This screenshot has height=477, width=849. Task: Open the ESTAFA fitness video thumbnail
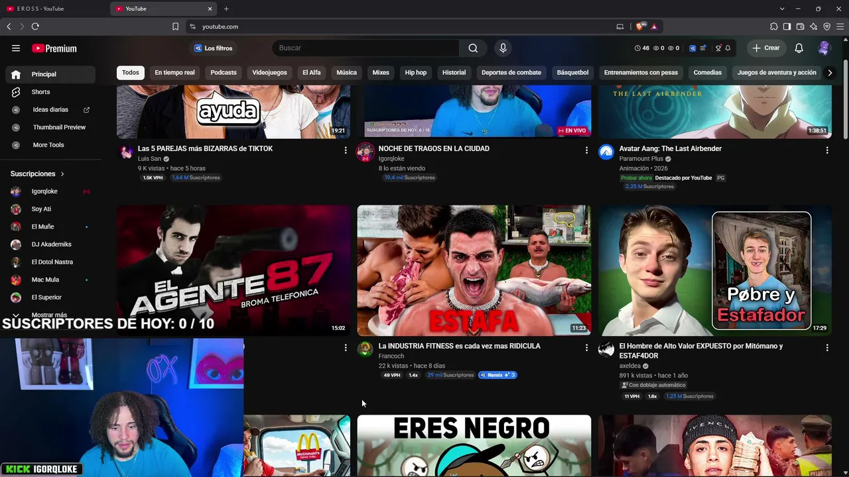click(474, 270)
